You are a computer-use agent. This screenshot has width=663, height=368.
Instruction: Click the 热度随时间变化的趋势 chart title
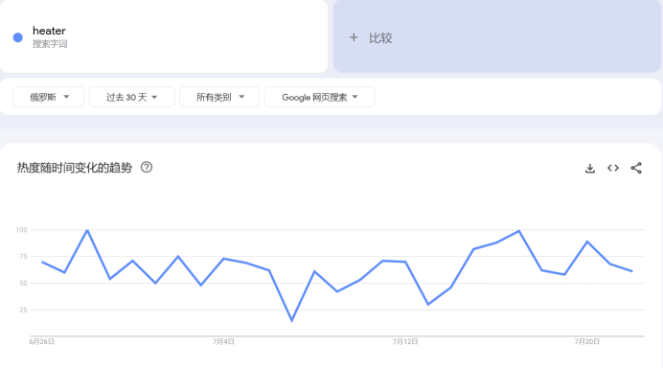[75, 168]
